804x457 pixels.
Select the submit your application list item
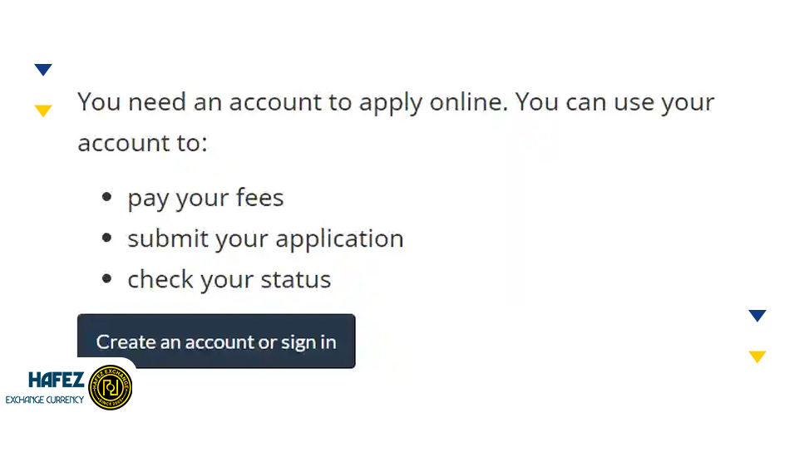click(x=265, y=238)
